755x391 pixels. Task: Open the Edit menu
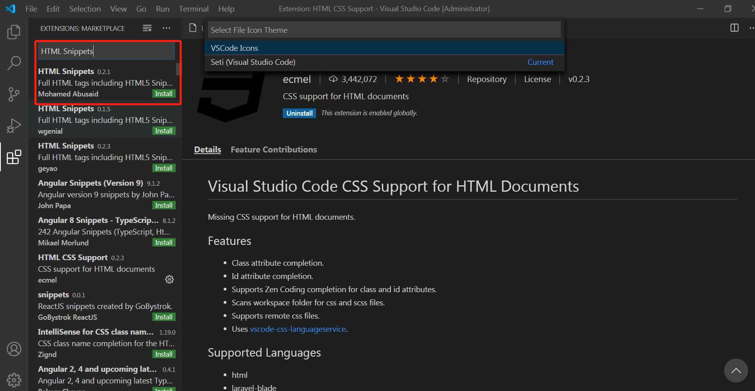point(53,9)
